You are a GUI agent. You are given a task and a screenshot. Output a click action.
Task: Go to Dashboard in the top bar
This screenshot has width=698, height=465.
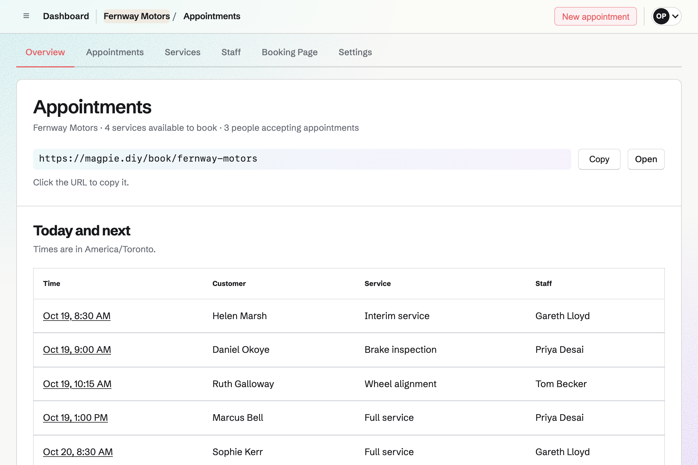[x=66, y=16]
